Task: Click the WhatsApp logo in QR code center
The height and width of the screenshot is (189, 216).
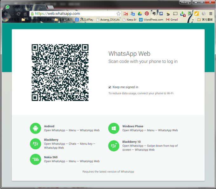Action: [60, 73]
